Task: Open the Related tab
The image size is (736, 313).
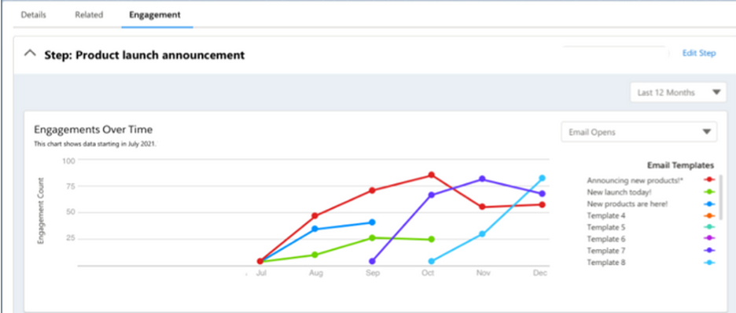Action: pyautogui.click(x=89, y=15)
